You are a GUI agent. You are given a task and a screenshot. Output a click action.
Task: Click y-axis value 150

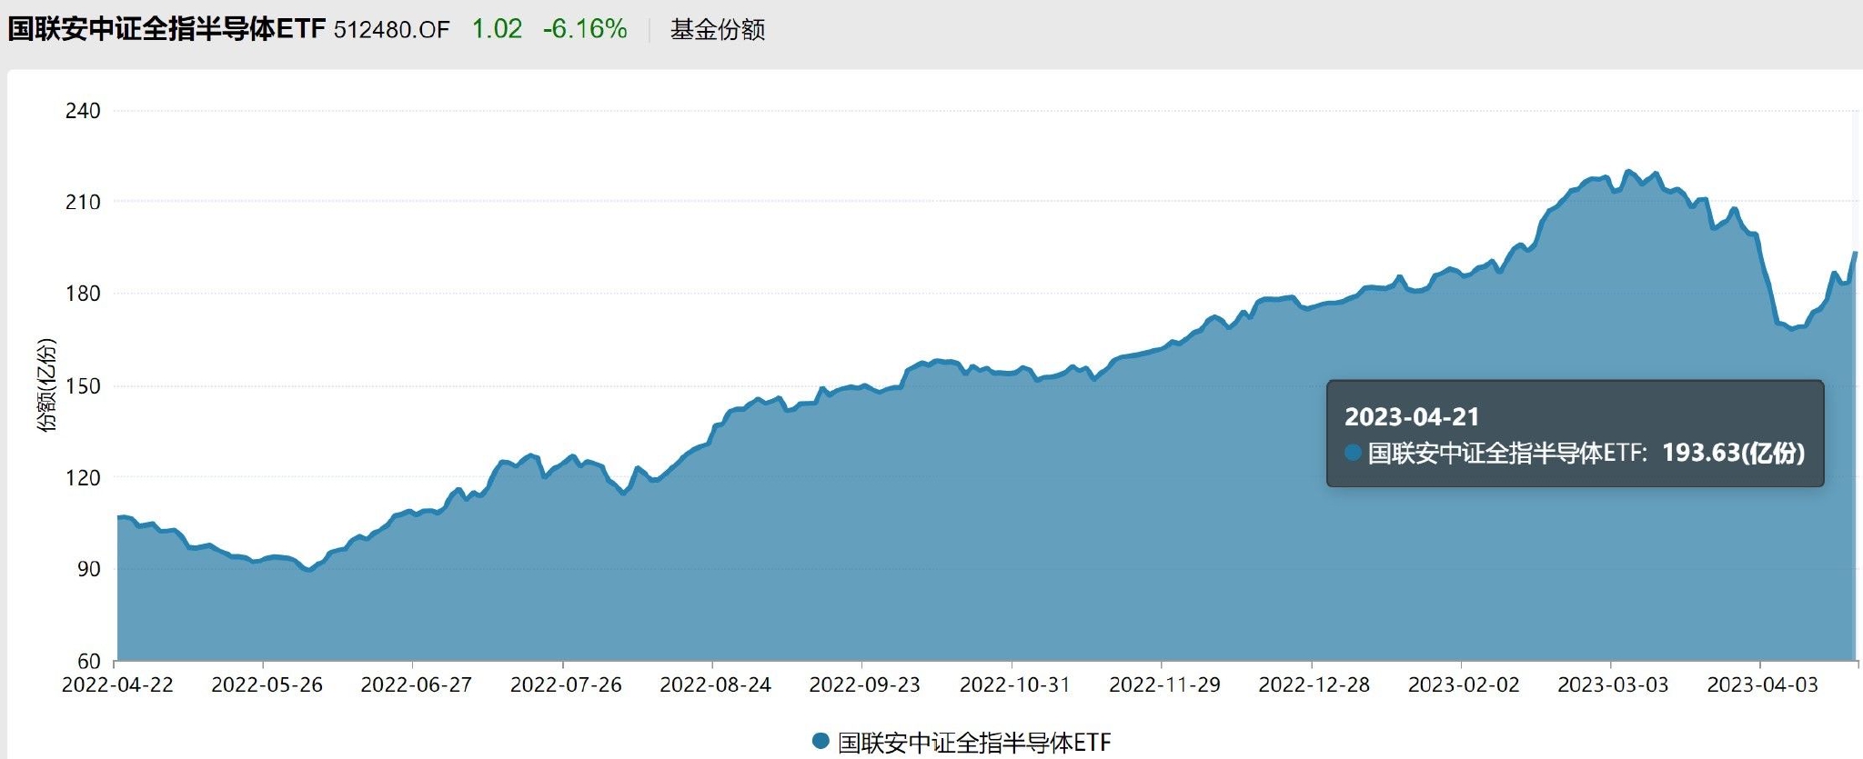point(83,386)
